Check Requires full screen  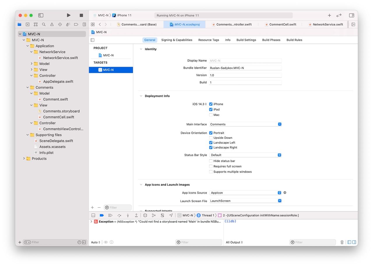click(x=211, y=166)
